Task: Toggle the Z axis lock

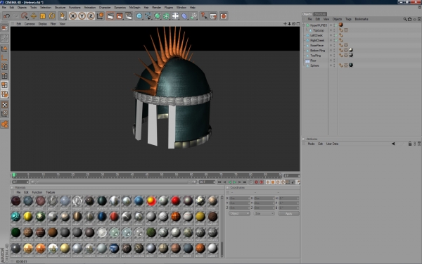Action: (x=91, y=16)
